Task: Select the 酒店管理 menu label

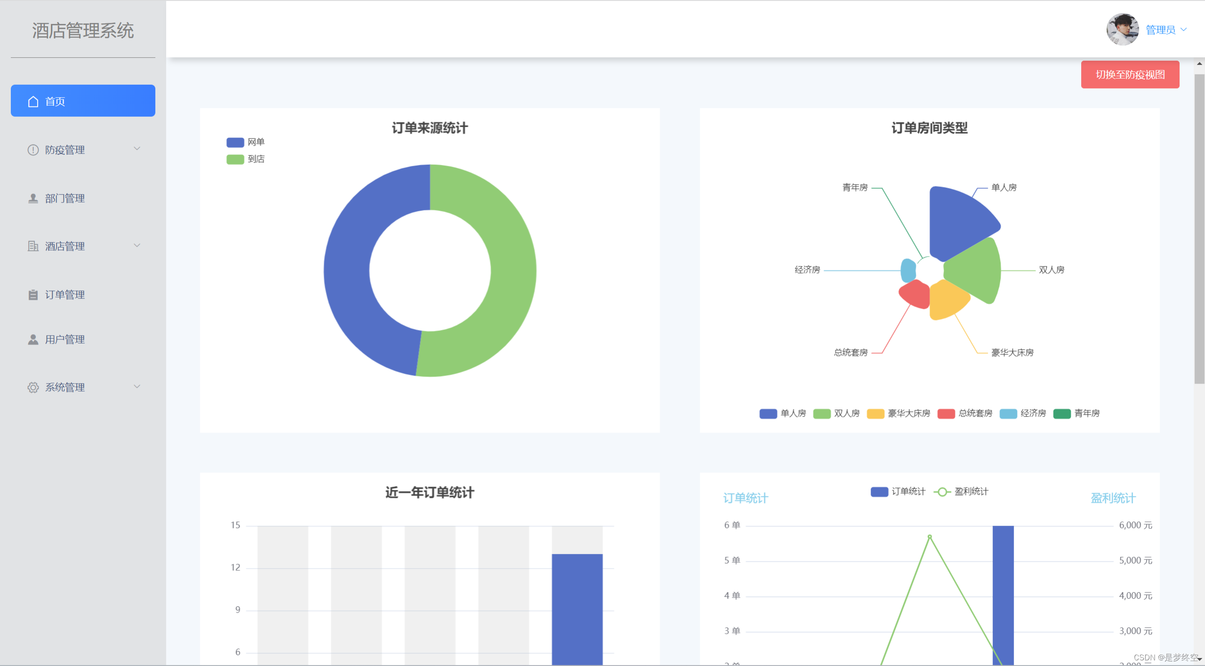Action: [x=65, y=246]
